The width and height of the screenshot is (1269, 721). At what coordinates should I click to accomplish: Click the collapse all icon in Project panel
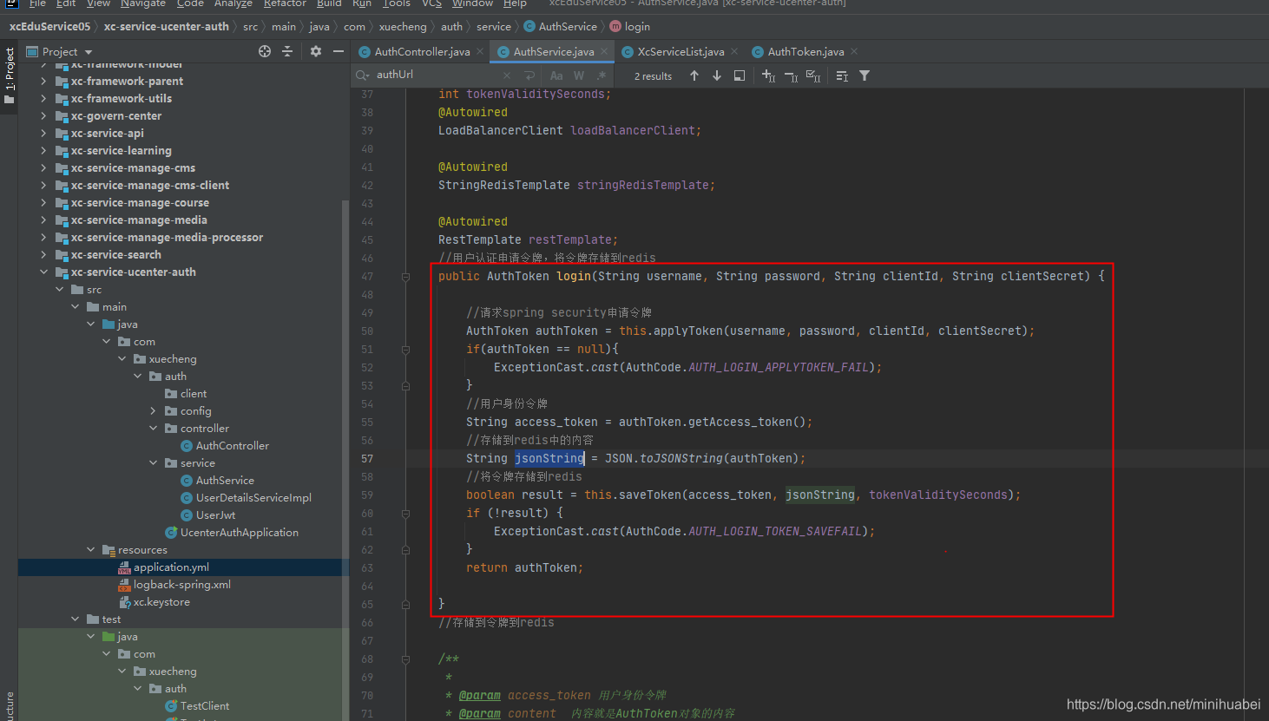pos(287,52)
